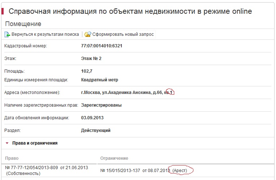Open 'Вернуться к результатам поиска' link

click(45, 34)
